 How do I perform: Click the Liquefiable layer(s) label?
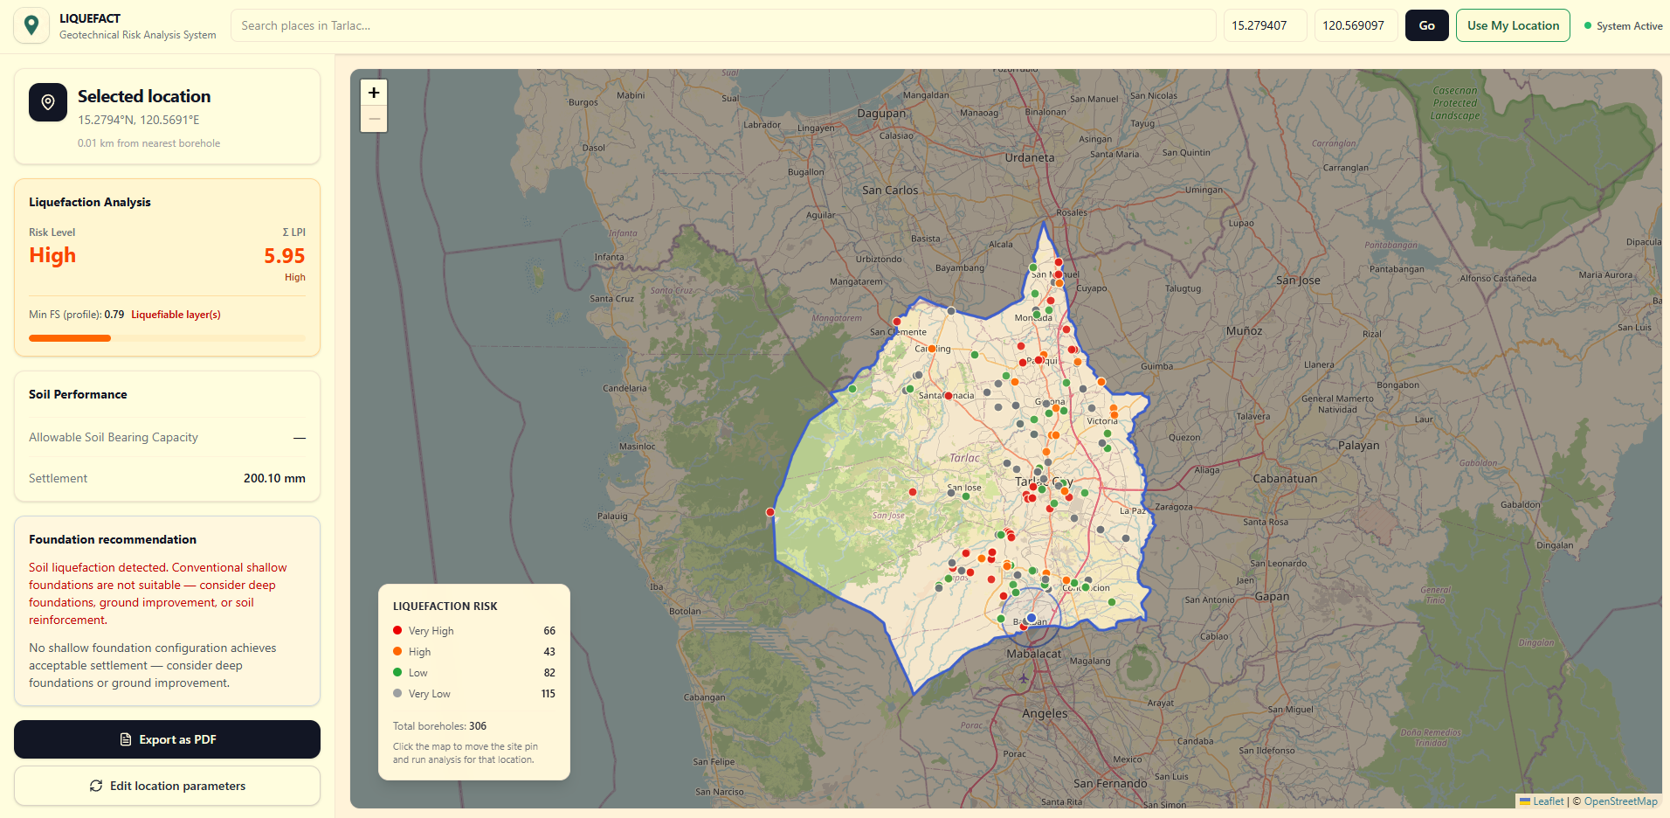(x=176, y=315)
